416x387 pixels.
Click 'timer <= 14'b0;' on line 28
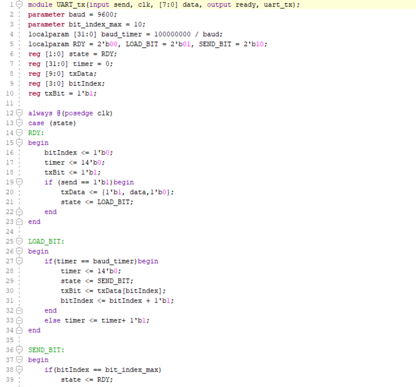(x=91, y=271)
